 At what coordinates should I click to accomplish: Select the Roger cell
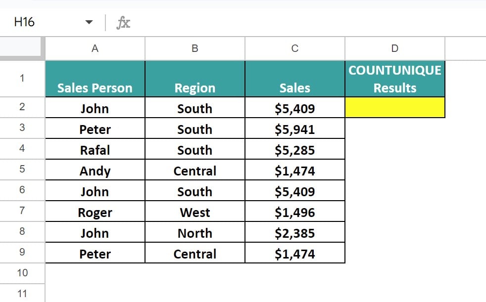(x=95, y=211)
